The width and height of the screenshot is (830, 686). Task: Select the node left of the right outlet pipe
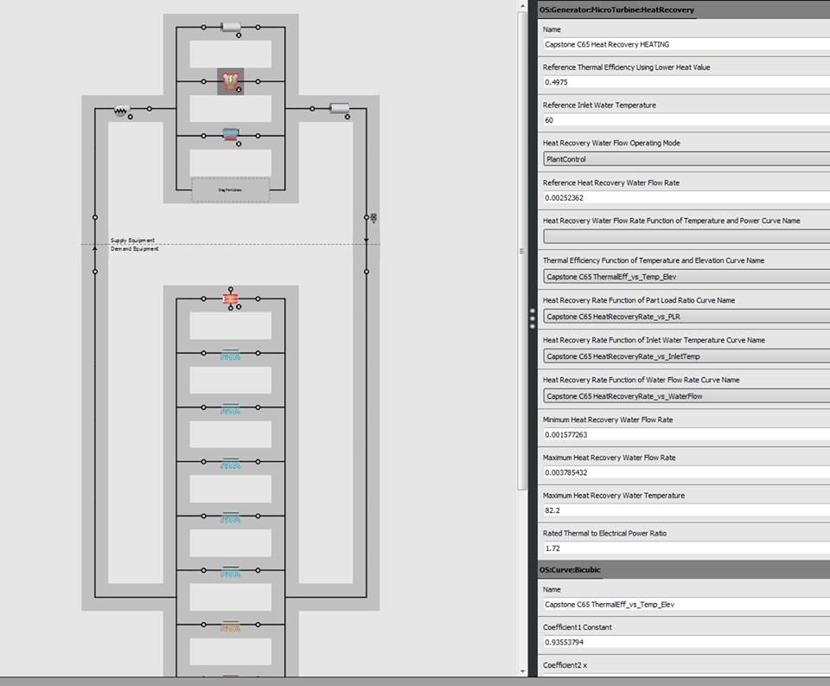(312, 109)
